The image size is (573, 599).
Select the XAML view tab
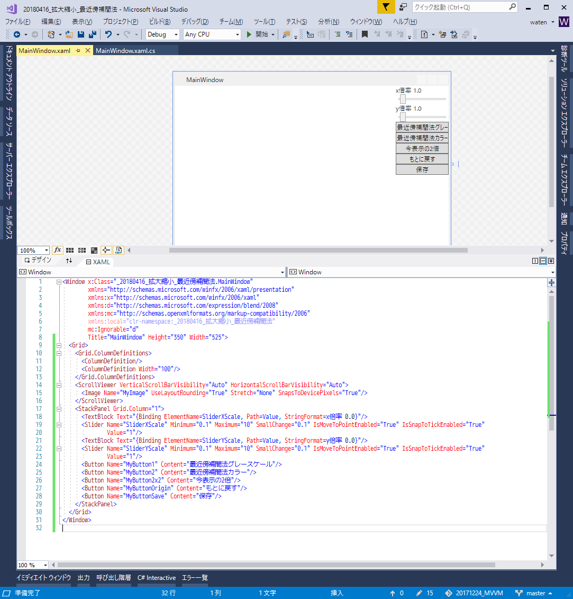click(98, 262)
